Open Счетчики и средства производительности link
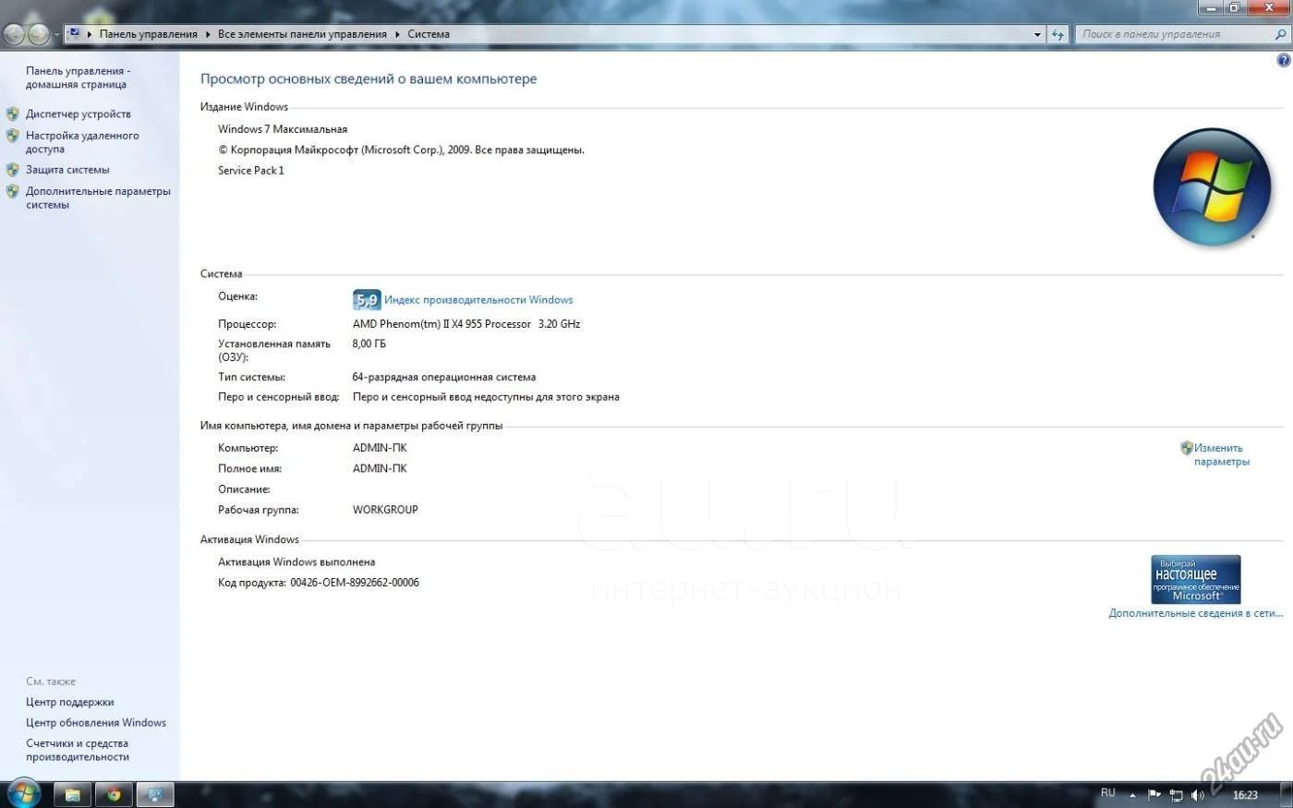 tap(78, 750)
